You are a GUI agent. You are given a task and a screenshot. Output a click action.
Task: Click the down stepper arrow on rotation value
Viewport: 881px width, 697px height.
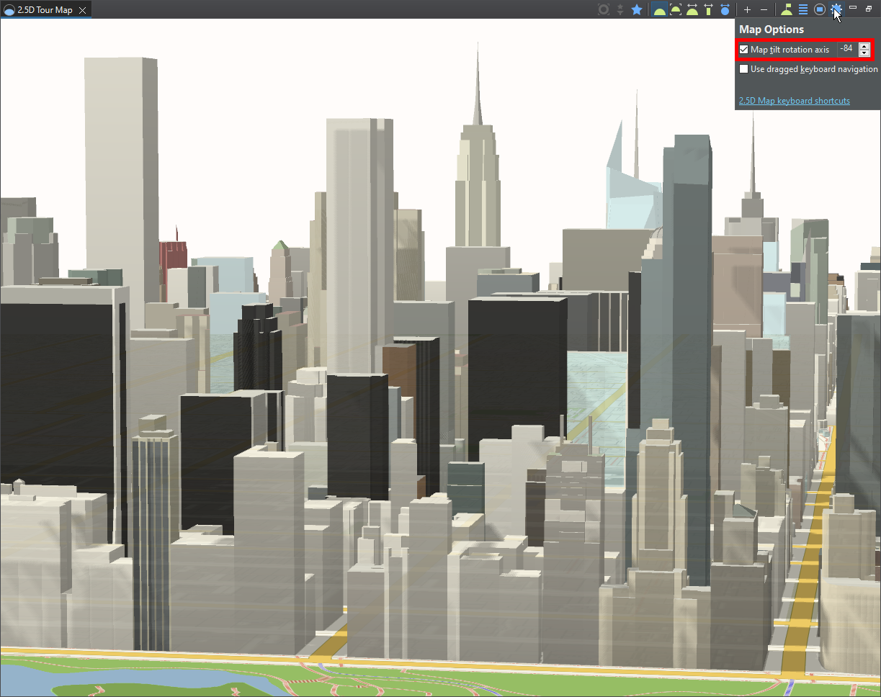[x=863, y=52]
